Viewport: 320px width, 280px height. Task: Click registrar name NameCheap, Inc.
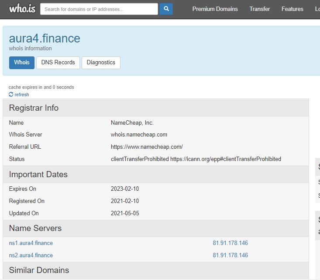[132, 122]
